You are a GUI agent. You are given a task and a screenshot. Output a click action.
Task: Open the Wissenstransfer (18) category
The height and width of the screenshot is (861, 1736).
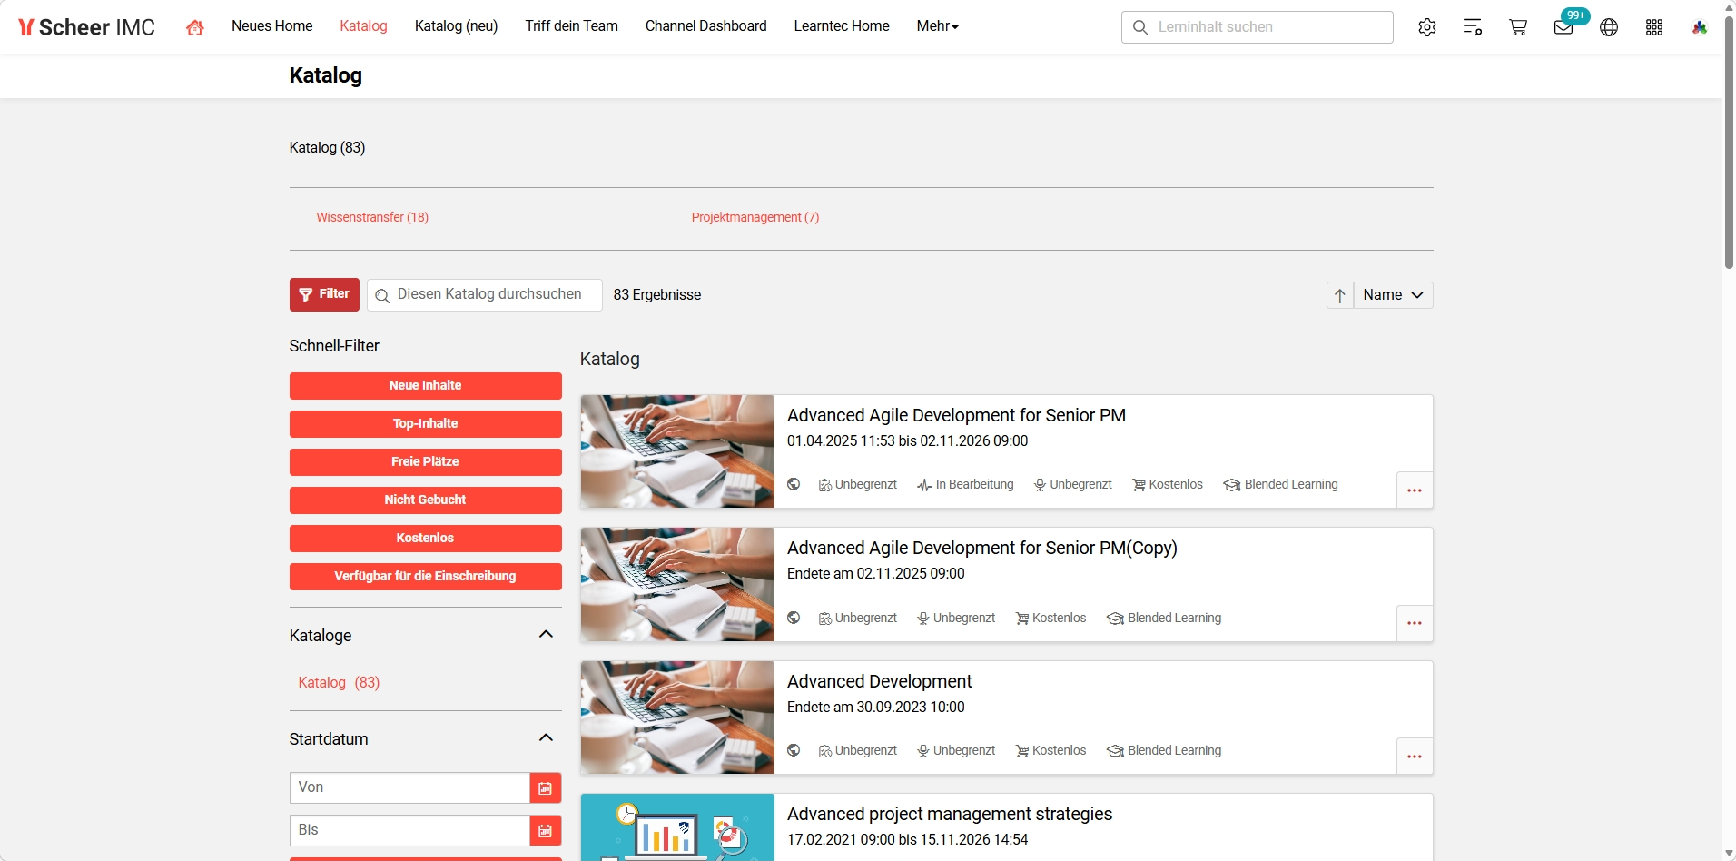pos(372,217)
